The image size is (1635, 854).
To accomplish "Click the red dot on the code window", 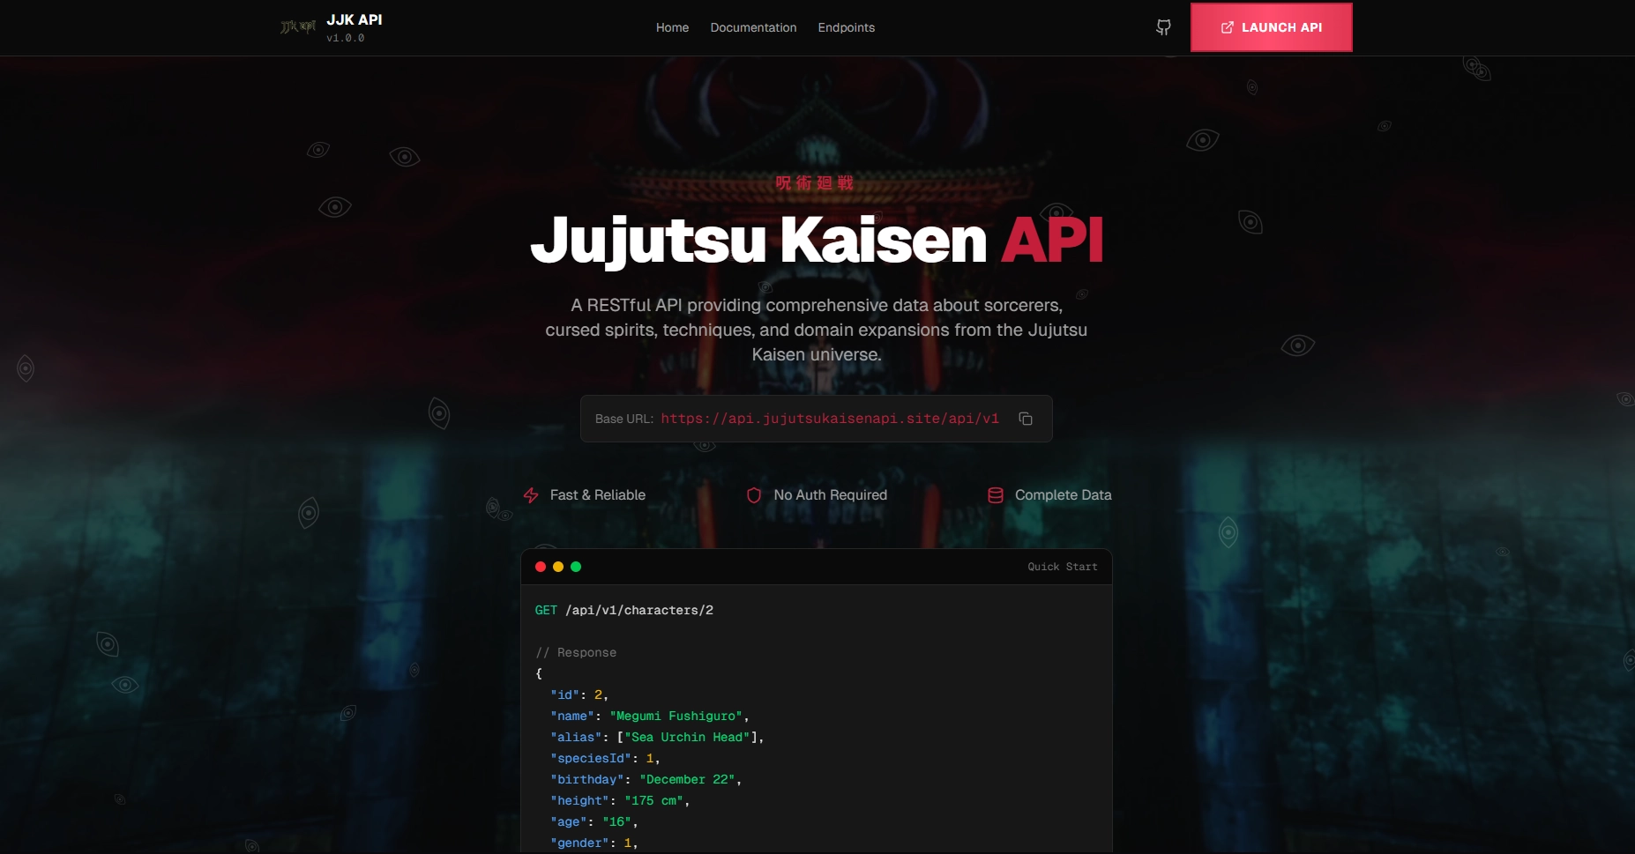I will [x=541, y=567].
